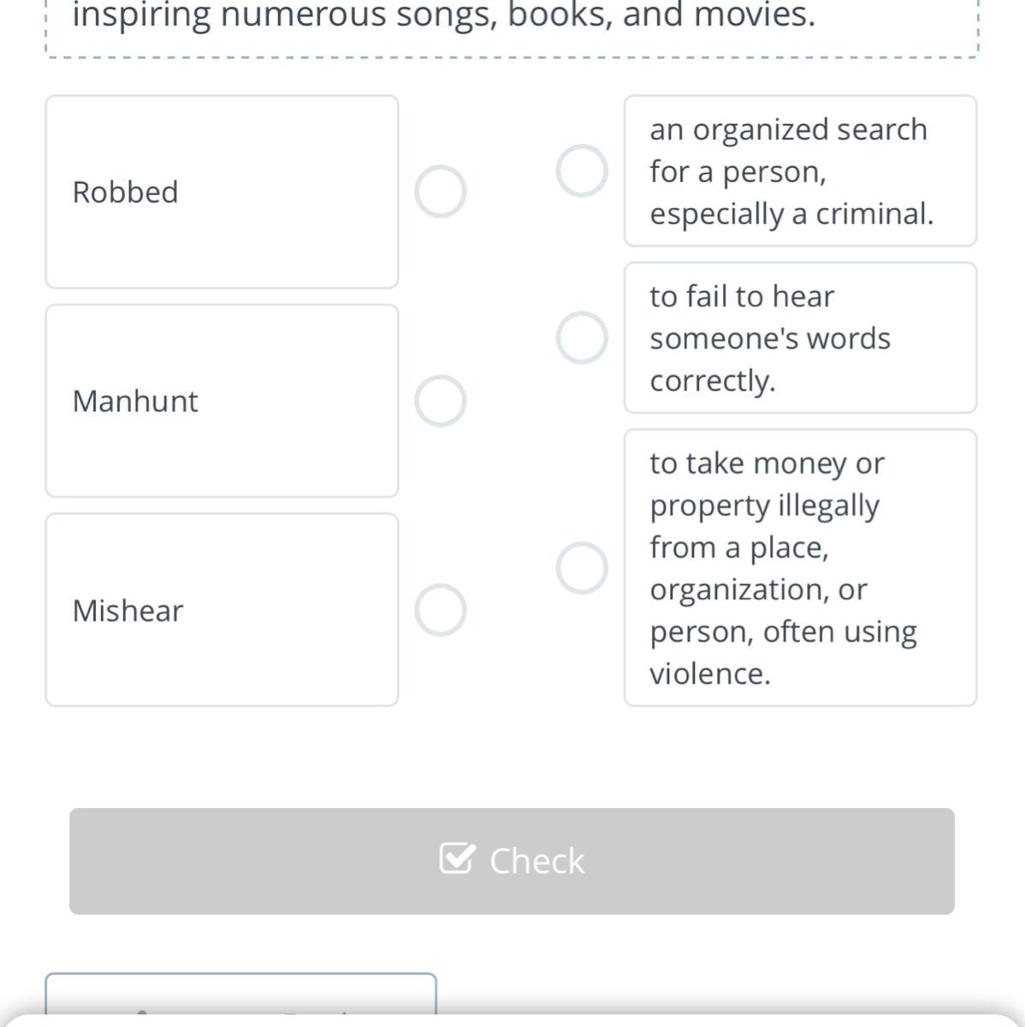
Task: Click the Mishear word card
Action: [x=222, y=610]
